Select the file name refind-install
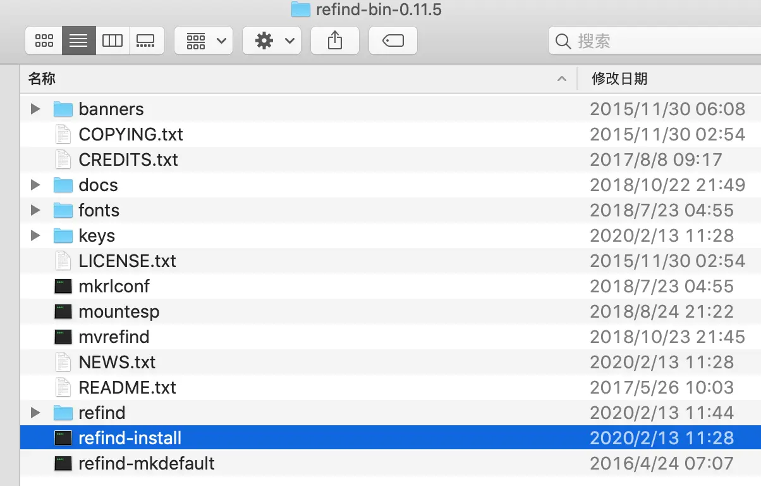 tap(130, 438)
